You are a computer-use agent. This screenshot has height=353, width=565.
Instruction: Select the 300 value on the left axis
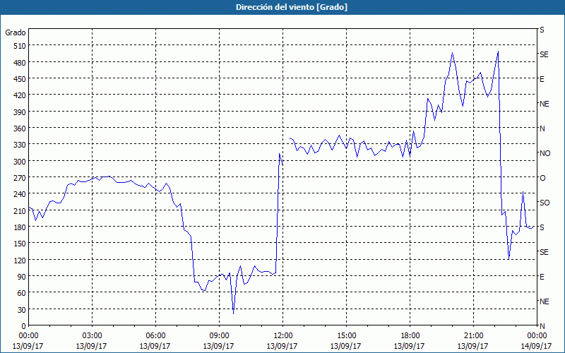pos(20,162)
